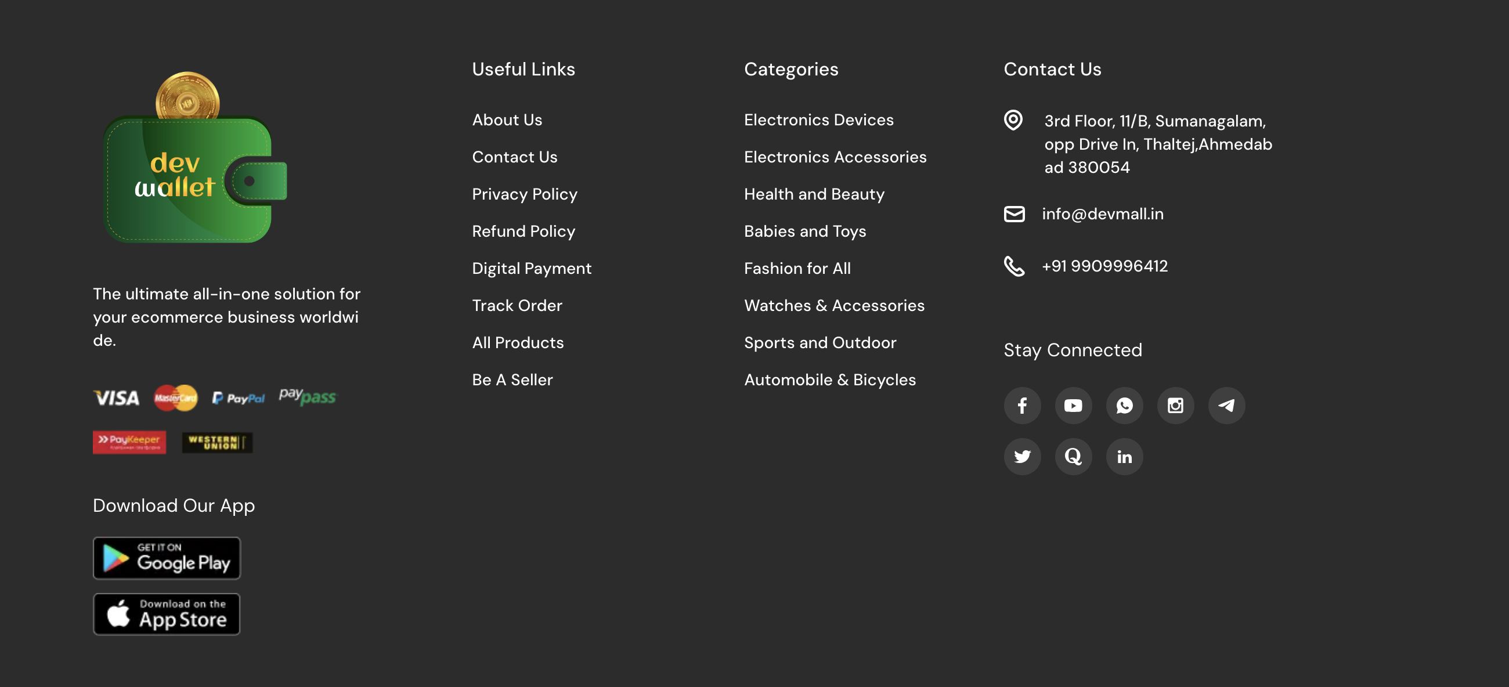Click the WhatsApp social icon
Viewport: 1509px width, 687px height.
coord(1124,405)
